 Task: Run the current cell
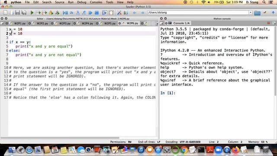click(x=38, y=13)
